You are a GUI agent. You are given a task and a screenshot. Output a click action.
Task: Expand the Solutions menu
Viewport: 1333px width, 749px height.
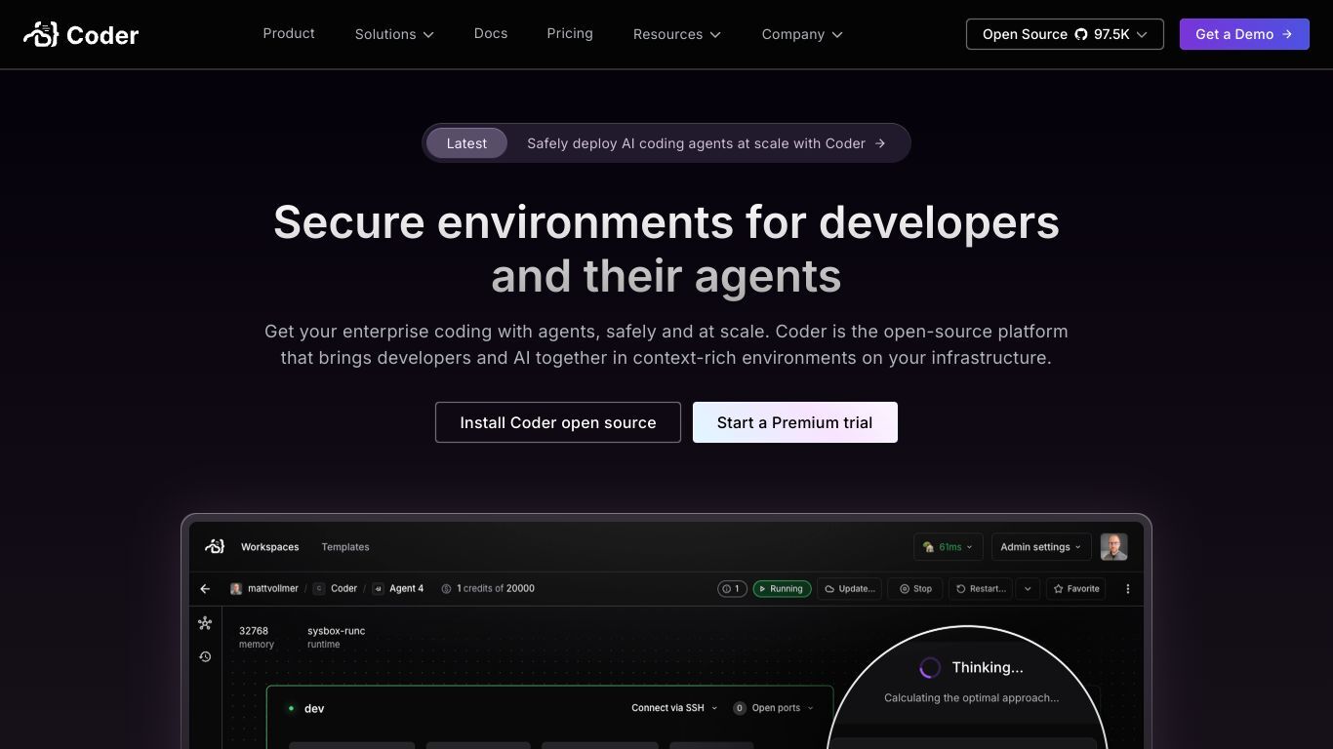[x=394, y=34]
